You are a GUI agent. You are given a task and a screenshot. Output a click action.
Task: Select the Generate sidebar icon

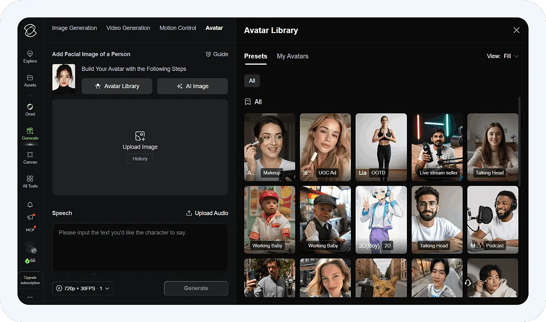tap(30, 134)
